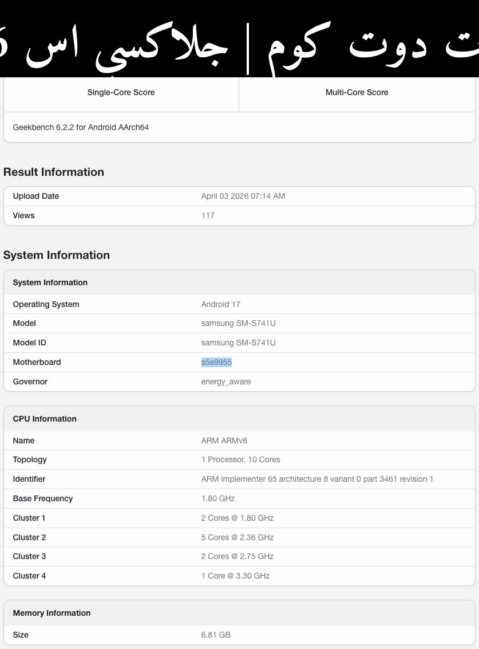Click the Cluster 2 value 5 Cores @ 2.36 GHz

pos(237,537)
